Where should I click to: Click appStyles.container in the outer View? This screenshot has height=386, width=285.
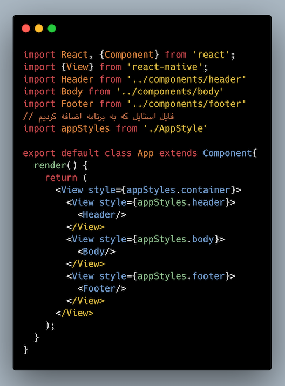[x=179, y=190]
